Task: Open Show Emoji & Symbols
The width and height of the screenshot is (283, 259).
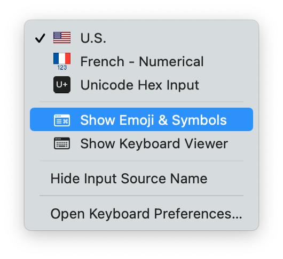Action: coord(141,119)
